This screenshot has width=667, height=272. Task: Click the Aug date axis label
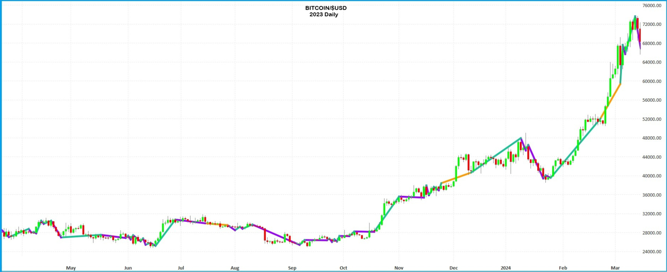point(235,268)
